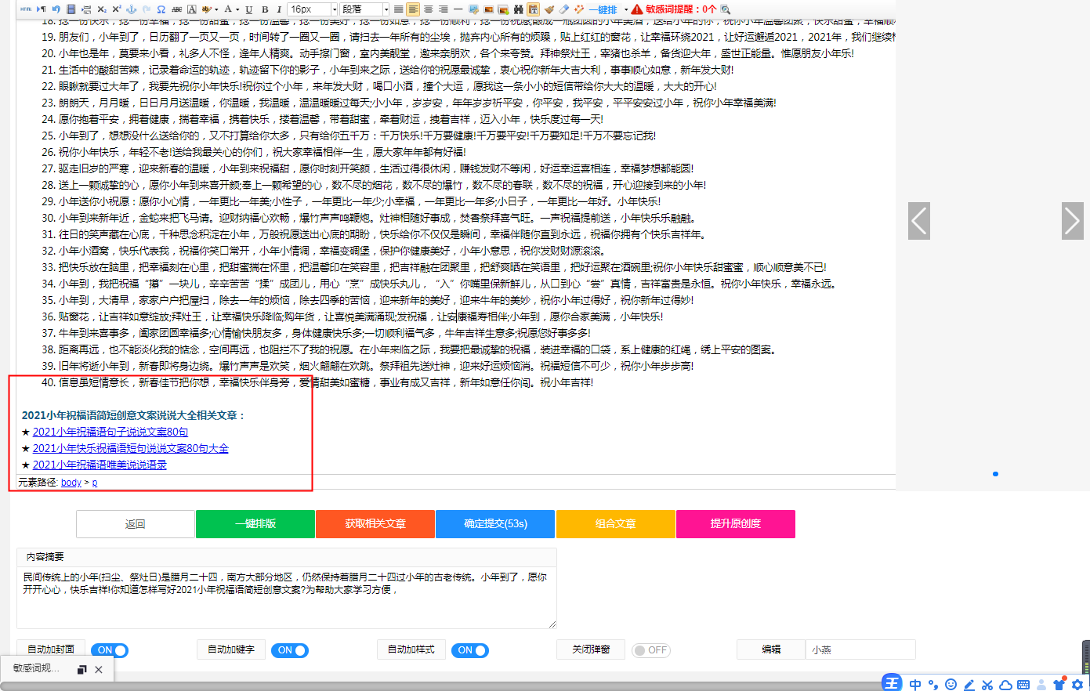This screenshot has width=1090, height=691.
Task: Expand the highlight color dropdown arrow
Action: [x=216, y=9]
